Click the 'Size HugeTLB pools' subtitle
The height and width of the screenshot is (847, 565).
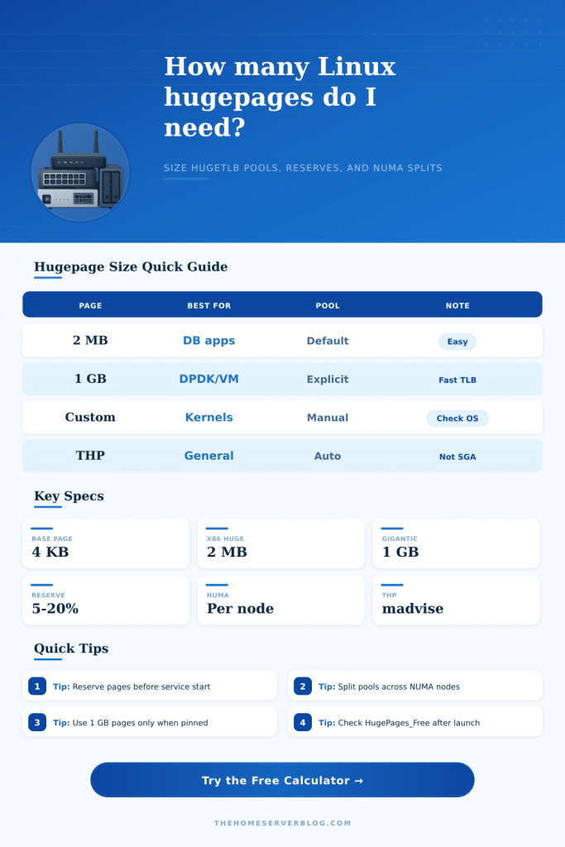303,168
